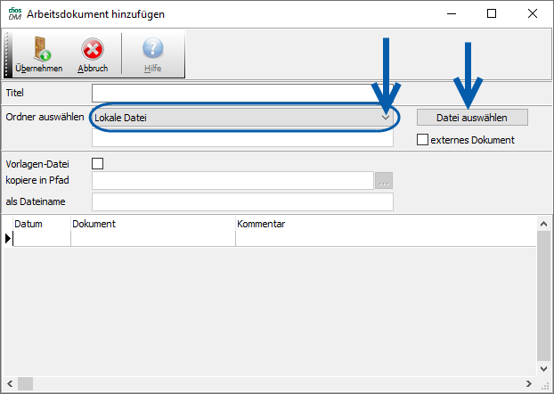Click the als Dateiname input field
Viewport: 554px width, 394px height.
242,201
